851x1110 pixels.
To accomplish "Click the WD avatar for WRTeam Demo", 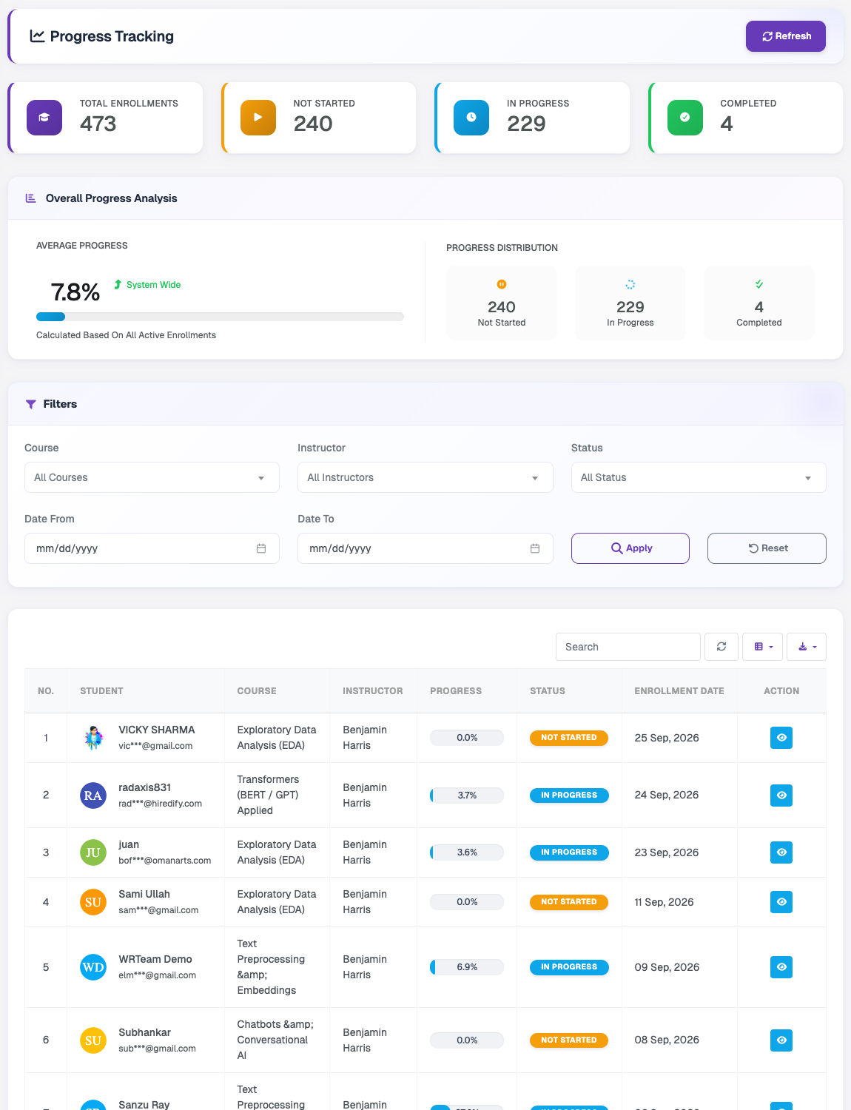I will 93,967.
